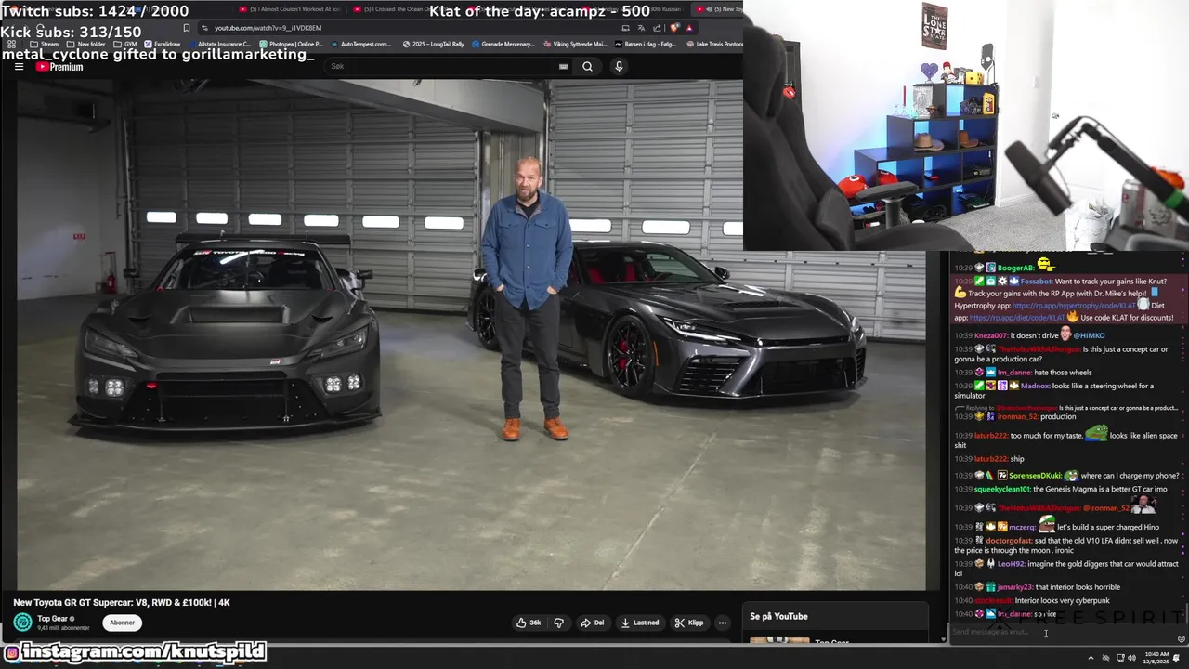Open taskbar volume speaker icon
Screen dimensions: 1189x669
pyautogui.click(x=1132, y=658)
